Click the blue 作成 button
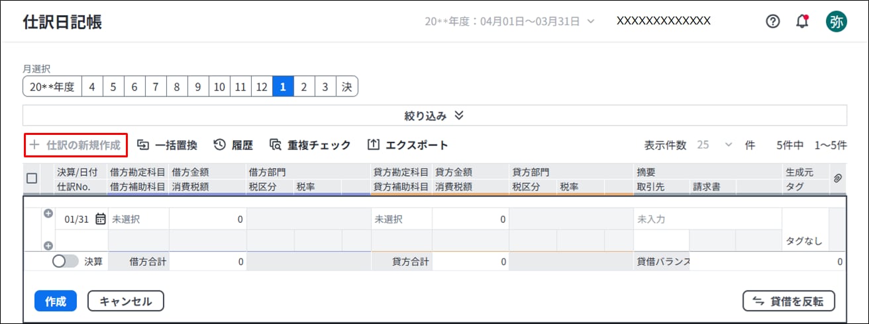869x324 pixels. point(56,302)
